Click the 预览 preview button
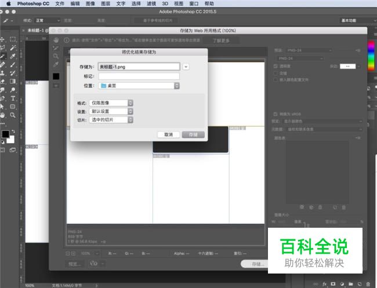Screen dimensions: 377x288 tap(75, 264)
